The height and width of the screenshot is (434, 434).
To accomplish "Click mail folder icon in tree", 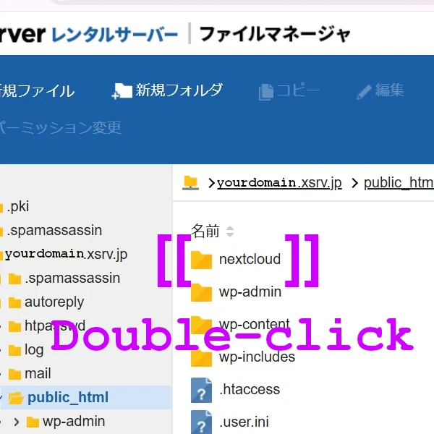I will point(14,374).
